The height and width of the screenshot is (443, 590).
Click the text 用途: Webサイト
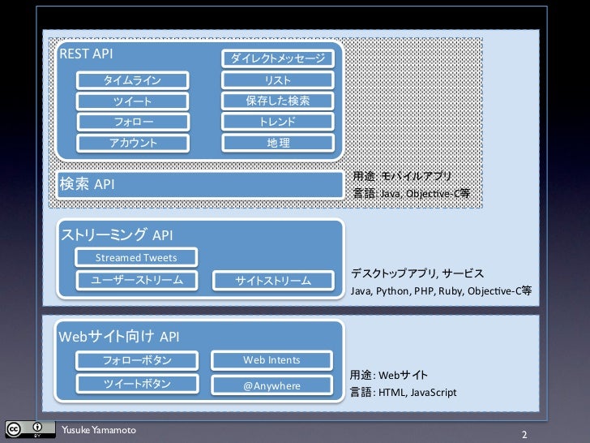point(389,375)
